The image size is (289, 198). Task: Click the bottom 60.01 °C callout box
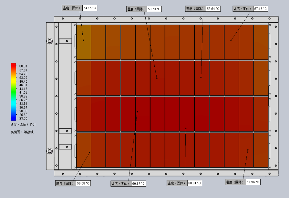pyautogui.click(x=184, y=183)
